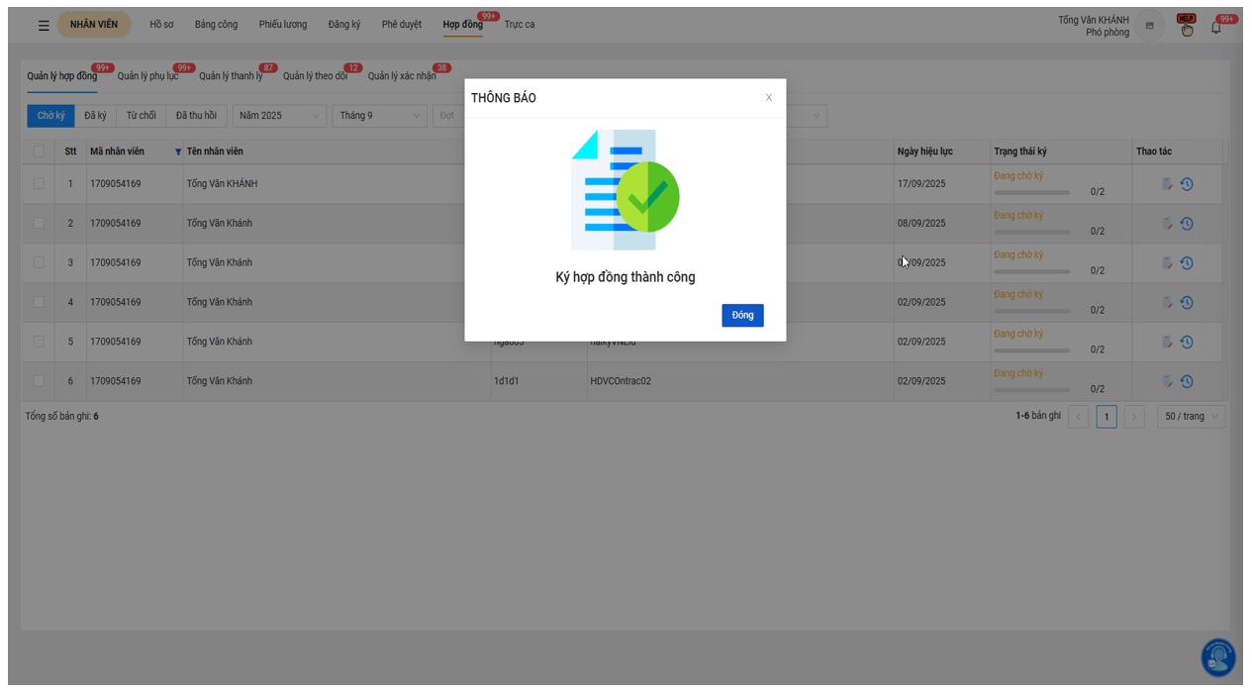Viewport: 1252px width, 695px height.
Task: Tick the checkbox for row 5
Action: pos(39,342)
